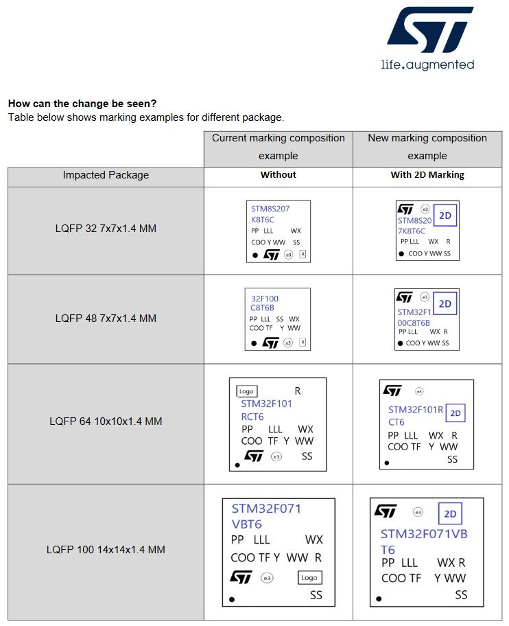Click the "With 2D Marking" column header
Viewport: 509px width, 626px height.
pyautogui.click(x=427, y=175)
